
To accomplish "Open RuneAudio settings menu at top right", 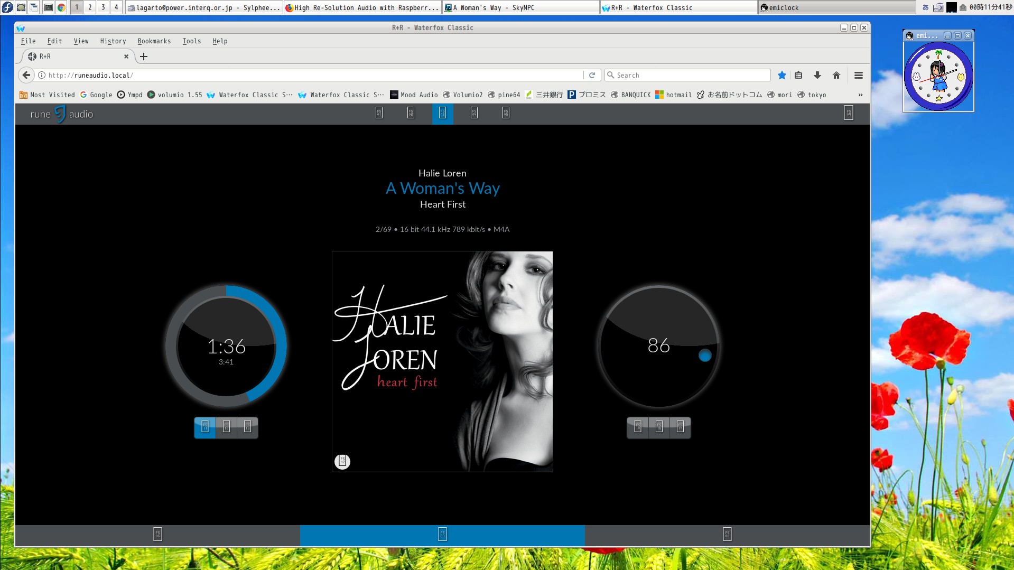I will (848, 113).
